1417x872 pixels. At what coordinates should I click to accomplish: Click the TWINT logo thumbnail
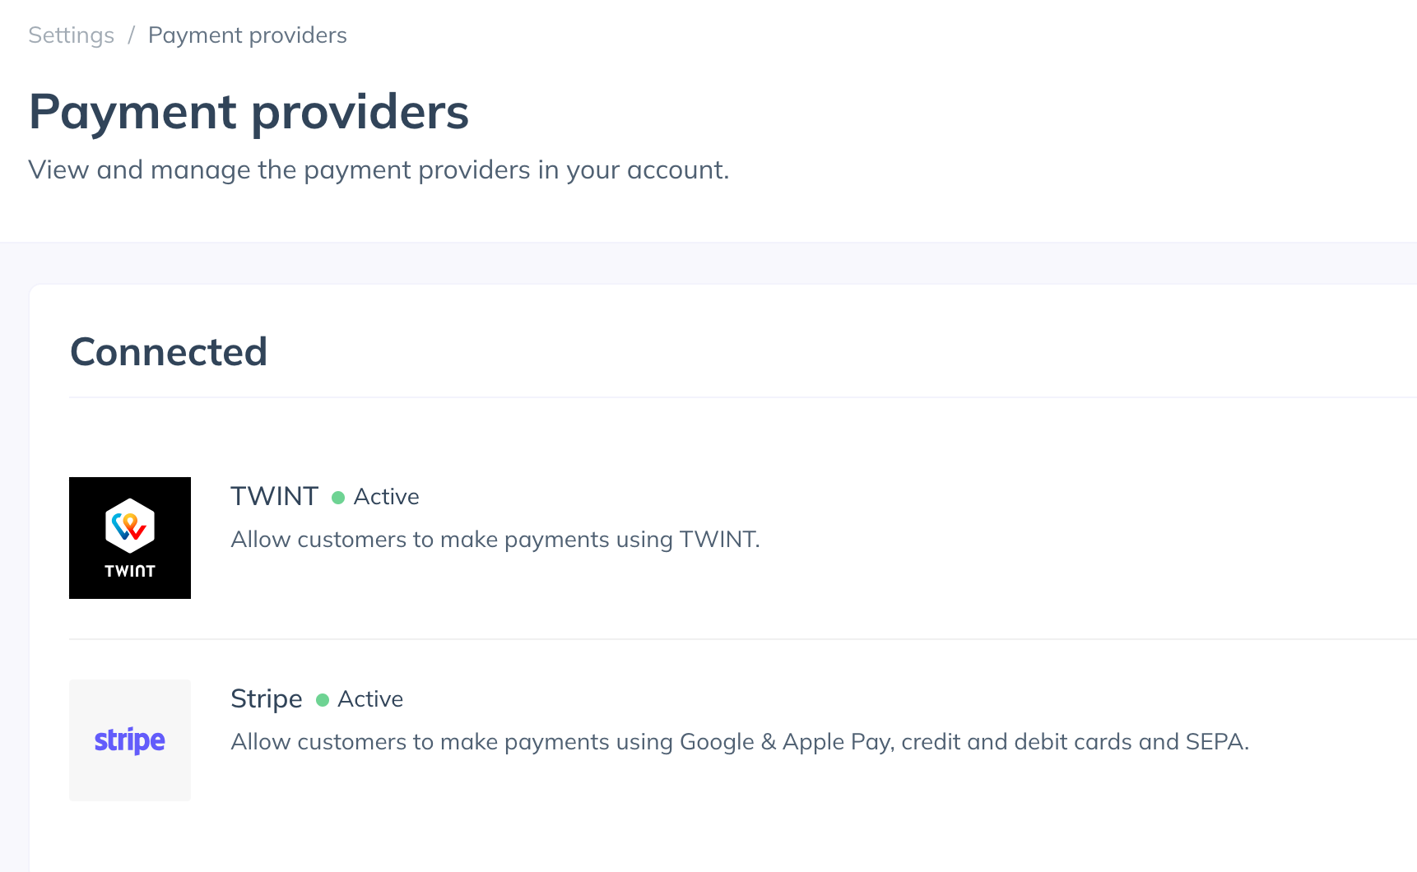coord(130,538)
